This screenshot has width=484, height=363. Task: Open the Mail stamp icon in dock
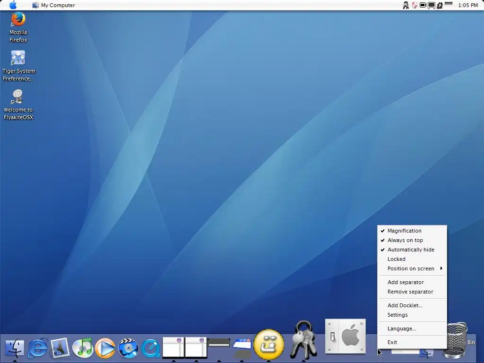click(60, 348)
